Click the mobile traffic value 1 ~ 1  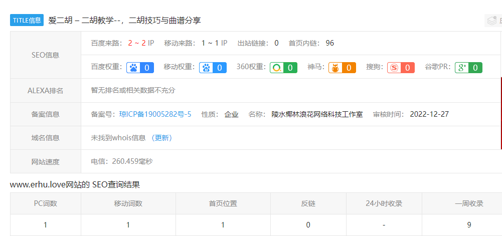pyautogui.click(x=210, y=43)
